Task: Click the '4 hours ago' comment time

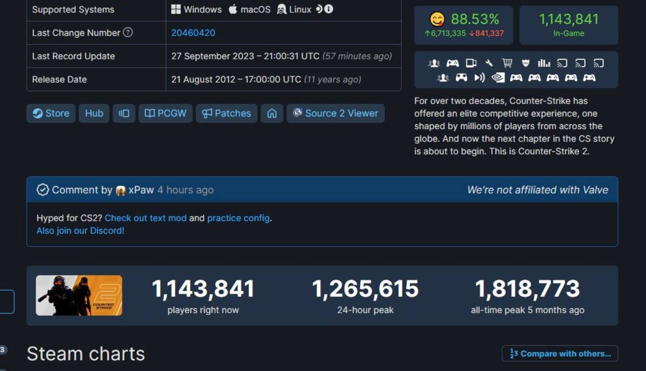Action: pyautogui.click(x=185, y=190)
